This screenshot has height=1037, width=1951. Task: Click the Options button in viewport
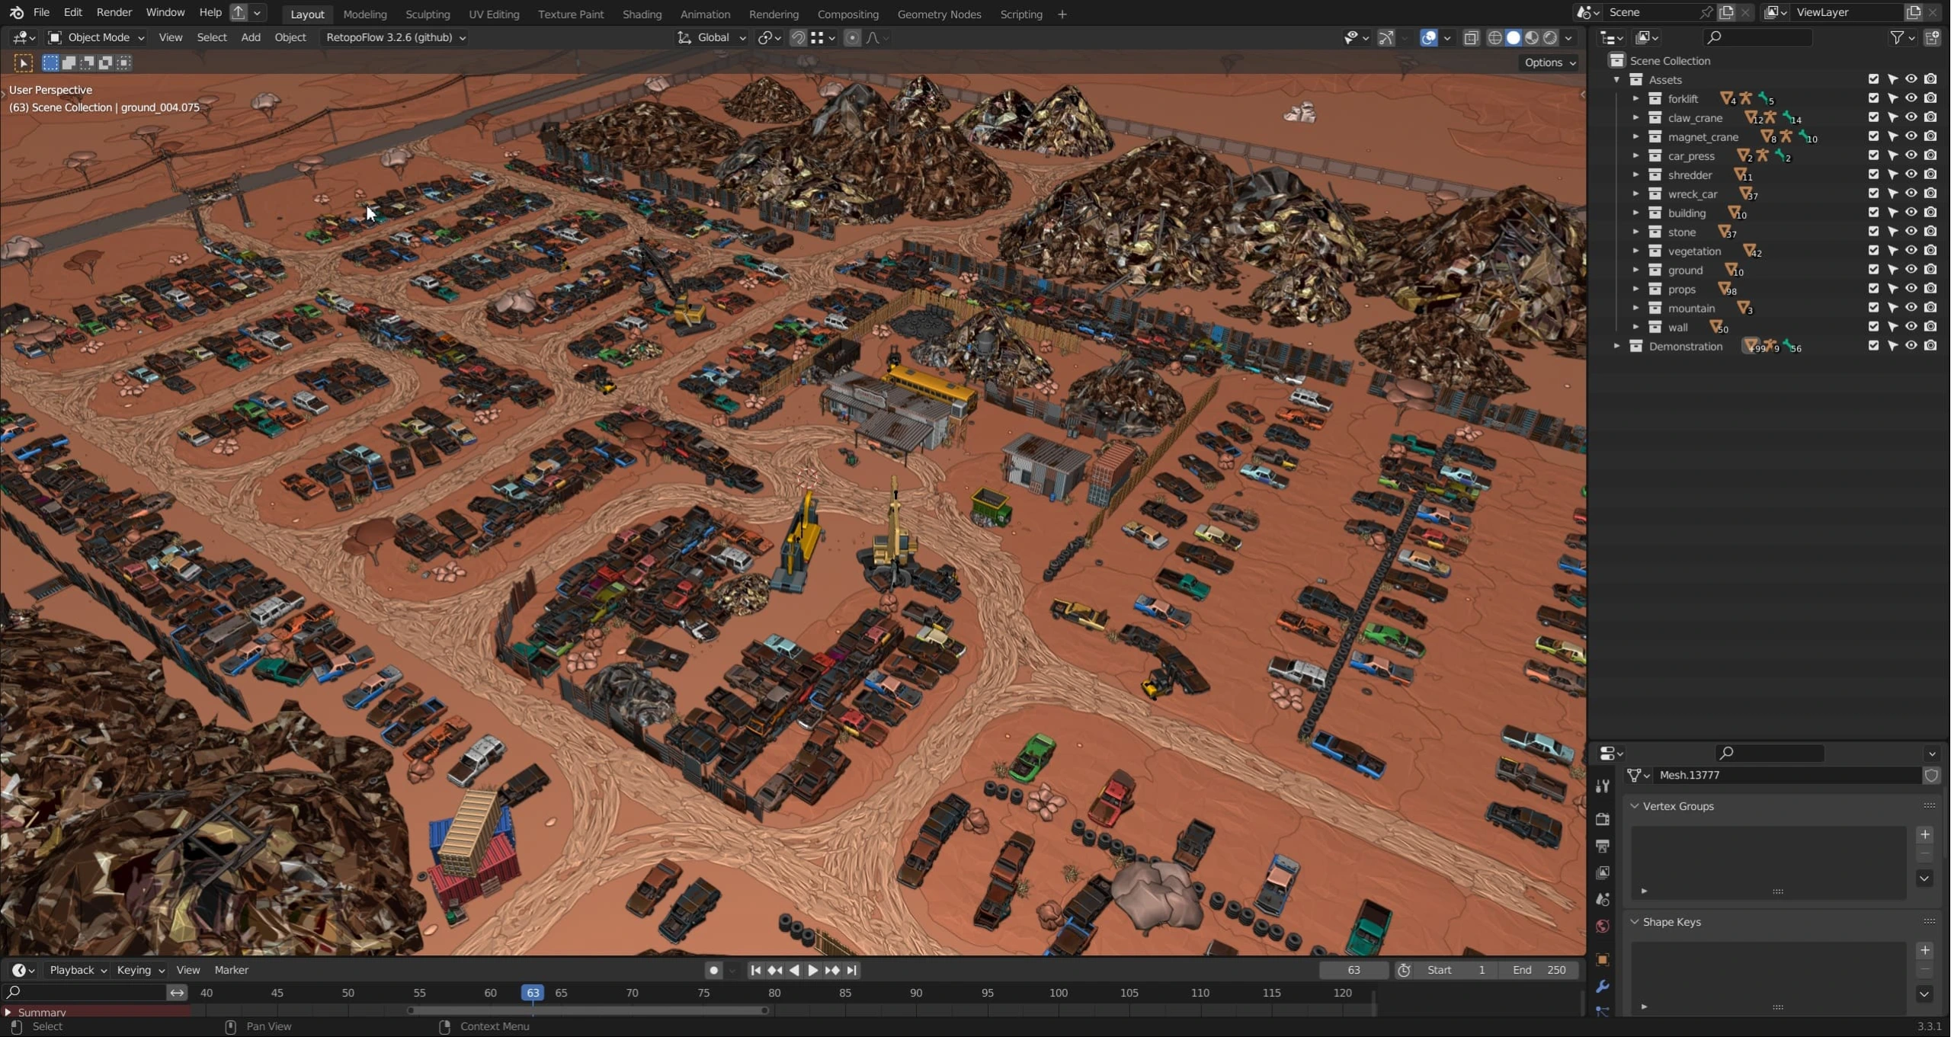pyautogui.click(x=1549, y=62)
